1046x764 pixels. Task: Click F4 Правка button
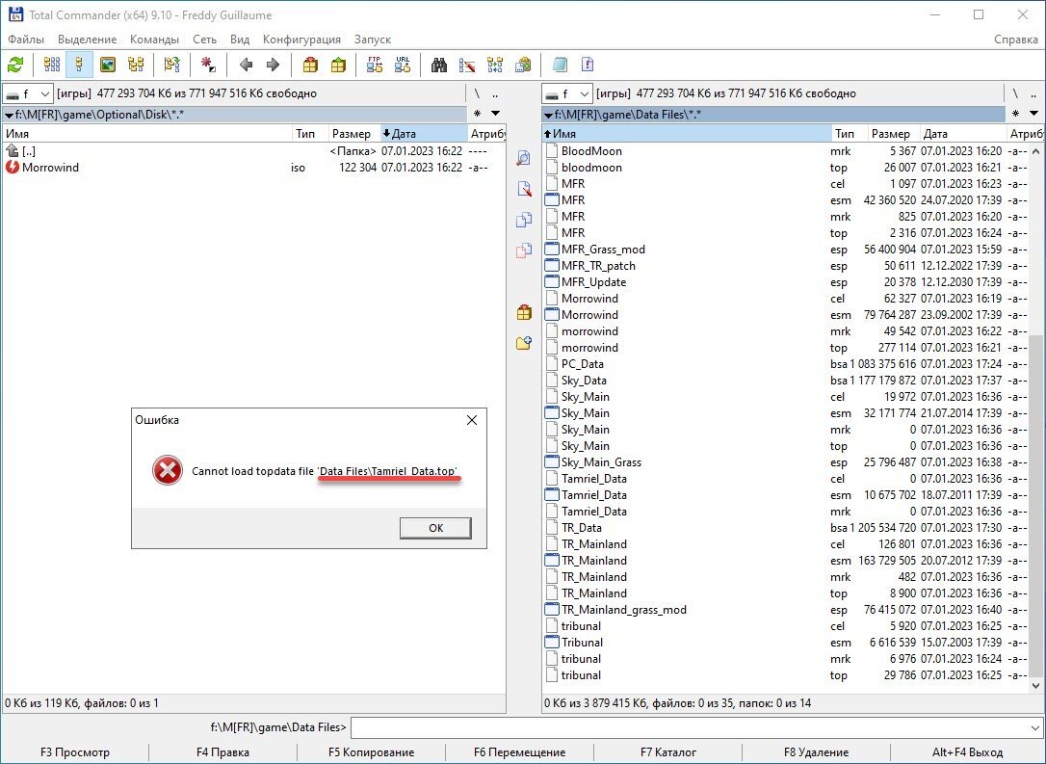222,752
